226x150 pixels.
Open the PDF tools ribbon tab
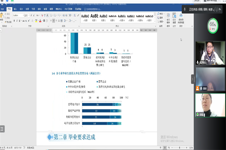66,8
